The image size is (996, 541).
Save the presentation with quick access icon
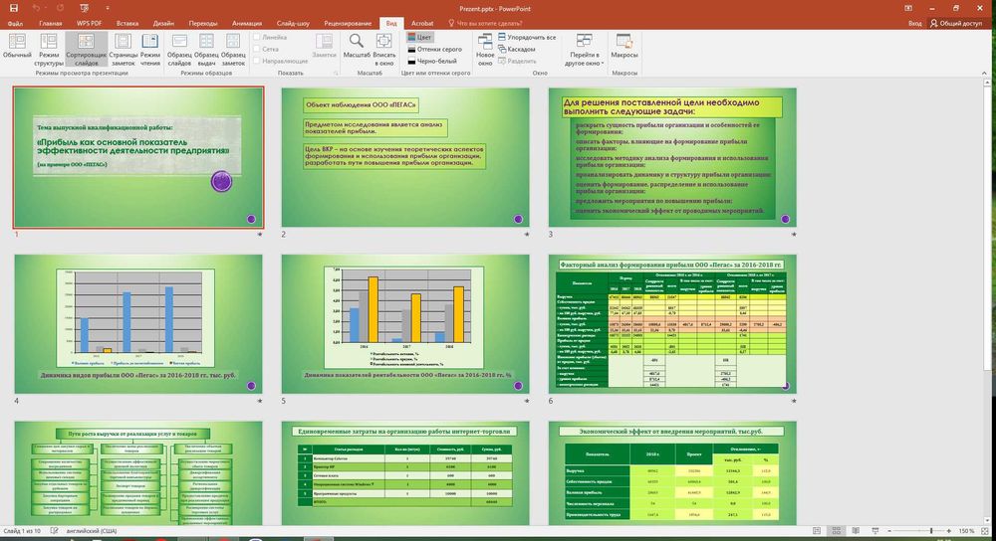[13, 8]
